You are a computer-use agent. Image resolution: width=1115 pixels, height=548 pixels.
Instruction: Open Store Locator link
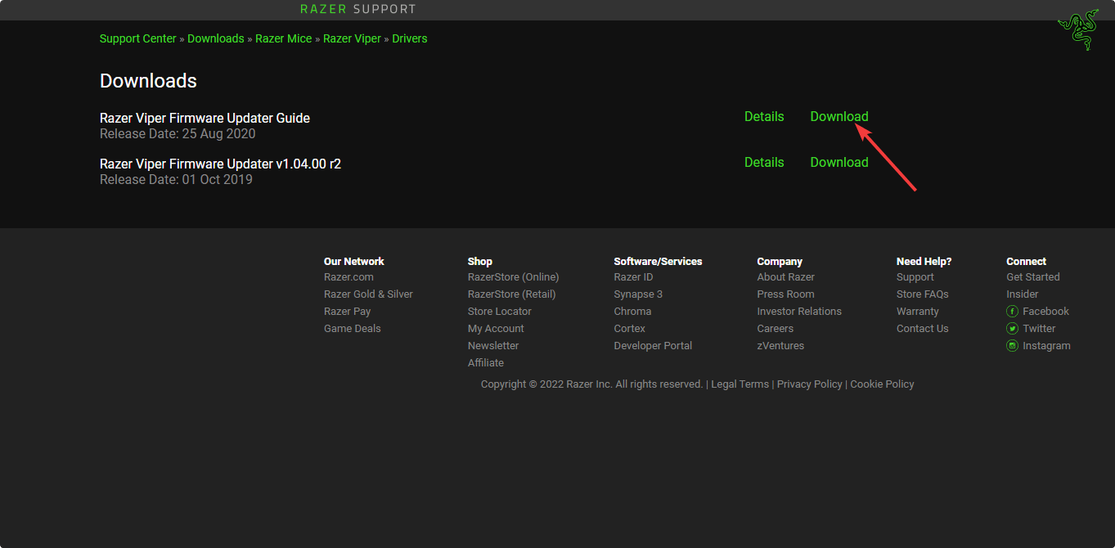(500, 311)
